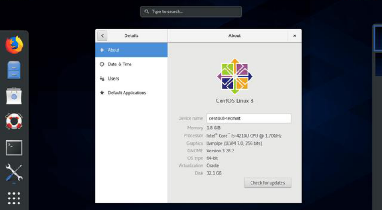The height and width of the screenshot is (210, 382).
Task: Launch Firefox from the dock
Action: 14,45
